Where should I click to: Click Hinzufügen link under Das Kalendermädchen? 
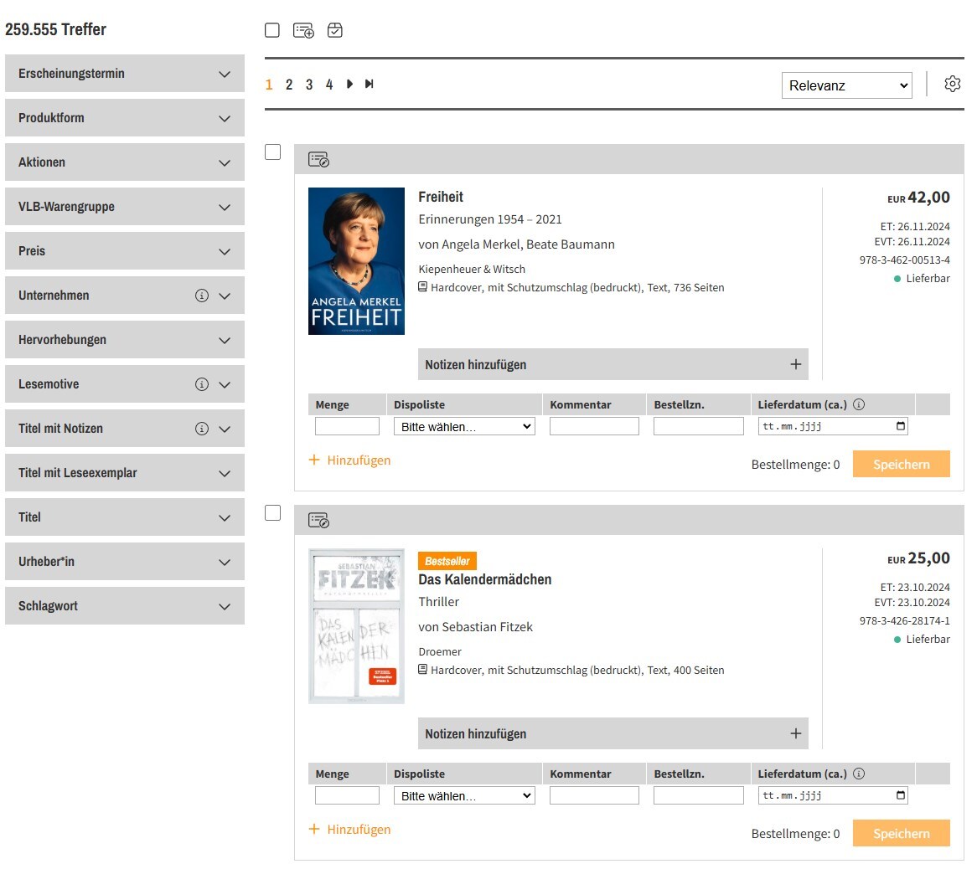tap(349, 829)
